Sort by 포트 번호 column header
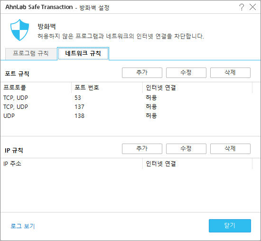This screenshot has width=261, height=241. coord(107,87)
